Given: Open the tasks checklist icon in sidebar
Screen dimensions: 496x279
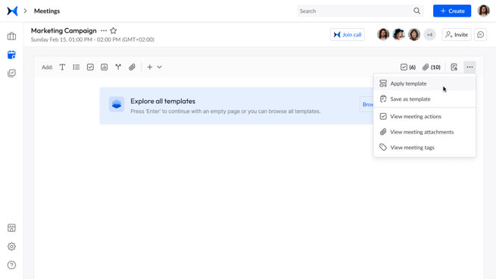Looking at the screenshot, I should (x=11, y=73).
